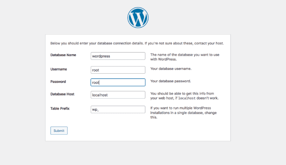Click the intro paragraph about connection details
Image resolution: width=286 pixels, height=165 pixels.
(x=137, y=43)
